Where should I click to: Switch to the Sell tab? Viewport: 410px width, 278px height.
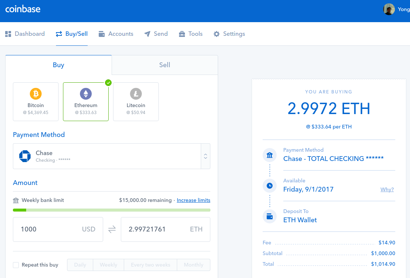coord(165,65)
